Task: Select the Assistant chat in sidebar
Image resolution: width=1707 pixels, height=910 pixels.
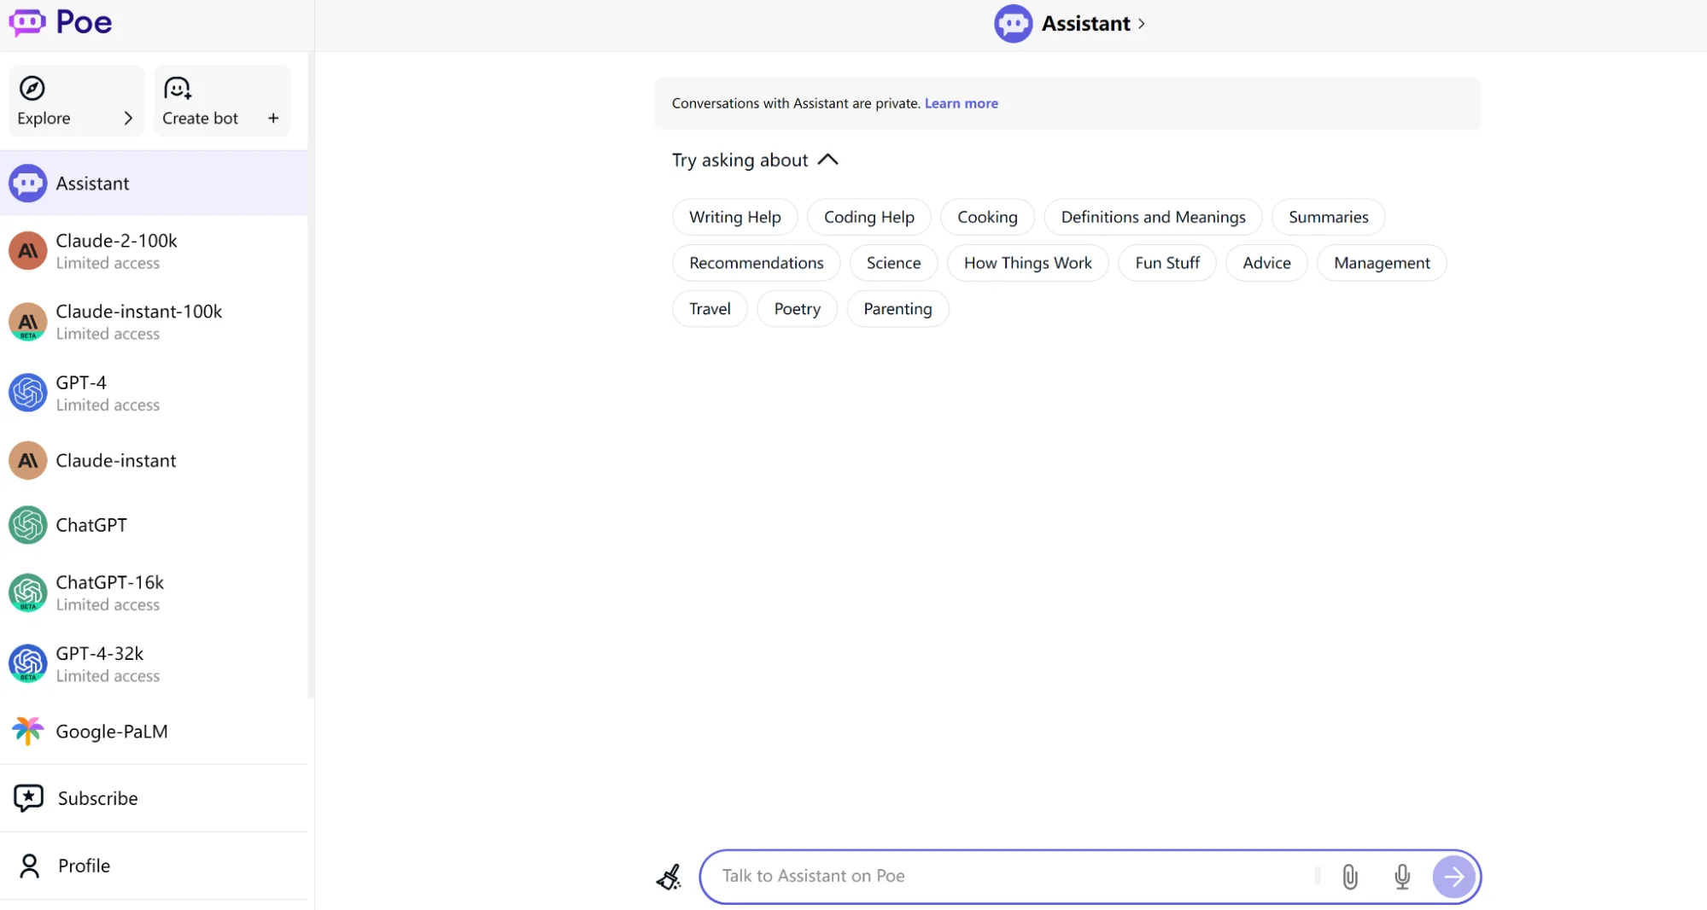Action: coord(92,184)
